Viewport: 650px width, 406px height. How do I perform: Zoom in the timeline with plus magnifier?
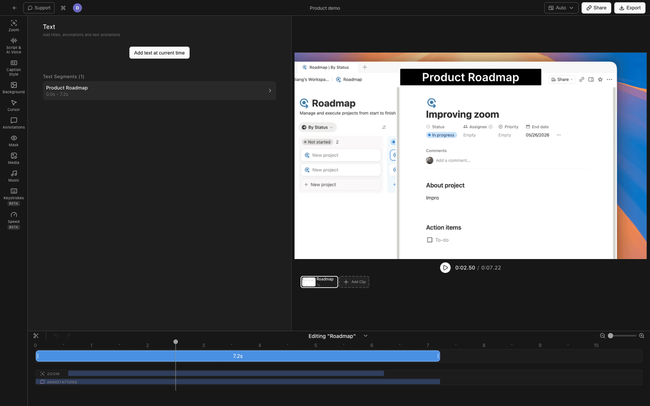click(x=642, y=336)
